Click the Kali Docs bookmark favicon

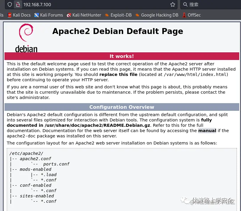[x=9, y=15]
